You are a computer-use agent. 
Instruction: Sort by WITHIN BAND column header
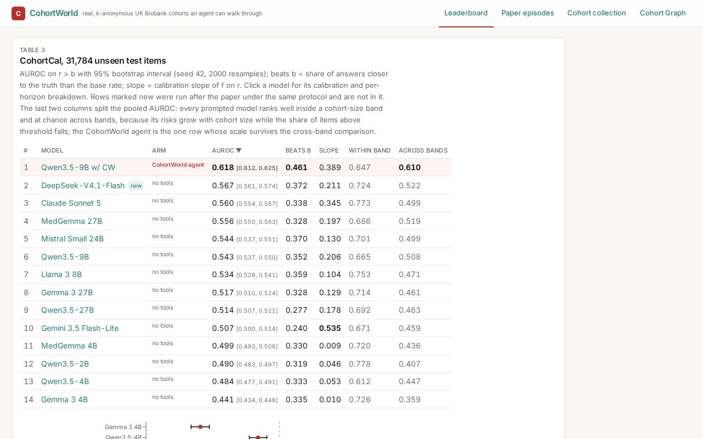click(x=370, y=150)
